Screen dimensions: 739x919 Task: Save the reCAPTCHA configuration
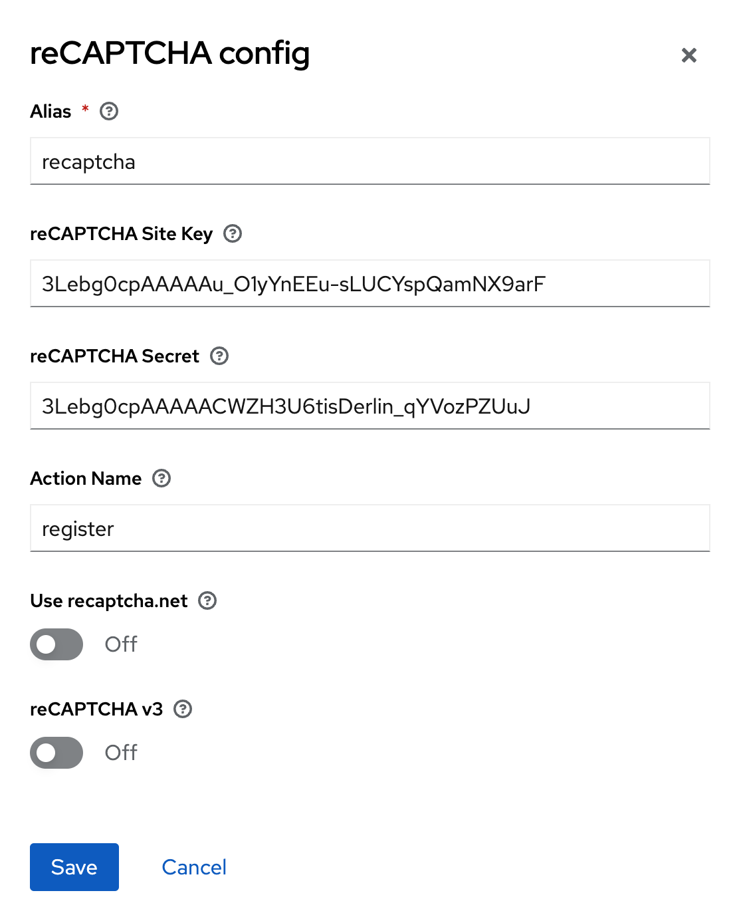coord(74,867)
